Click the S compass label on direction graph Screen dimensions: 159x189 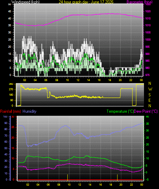point(150,95)
